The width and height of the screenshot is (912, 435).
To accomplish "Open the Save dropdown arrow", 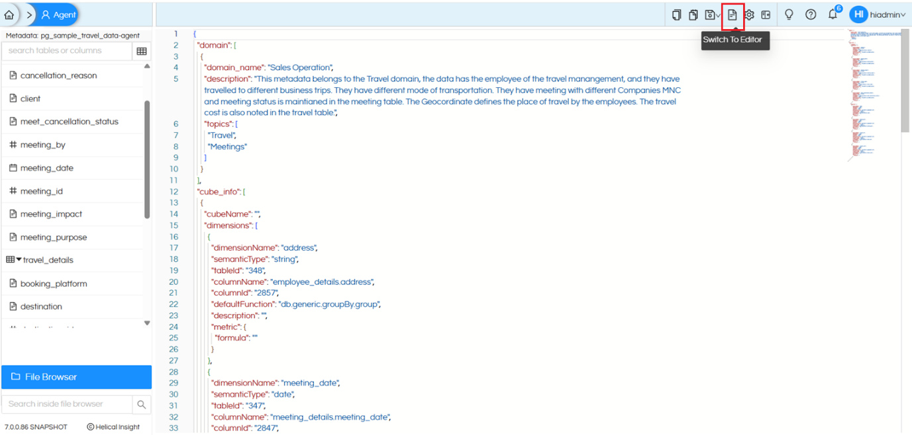I will point(719,15).
